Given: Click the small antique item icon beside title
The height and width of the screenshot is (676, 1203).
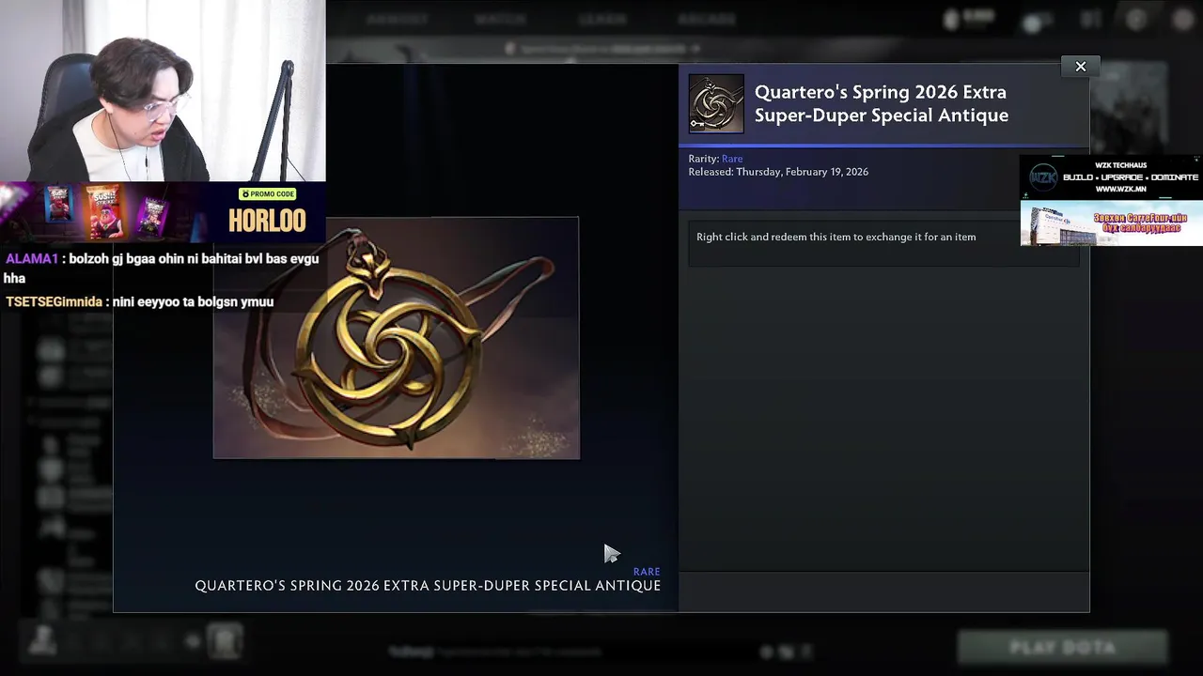Looking at the screenshot, I should point(716,103).
